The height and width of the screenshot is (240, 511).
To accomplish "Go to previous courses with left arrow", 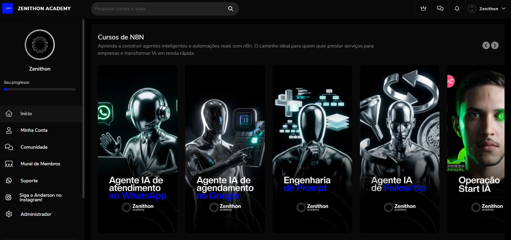I will click(x=486, y=45).
